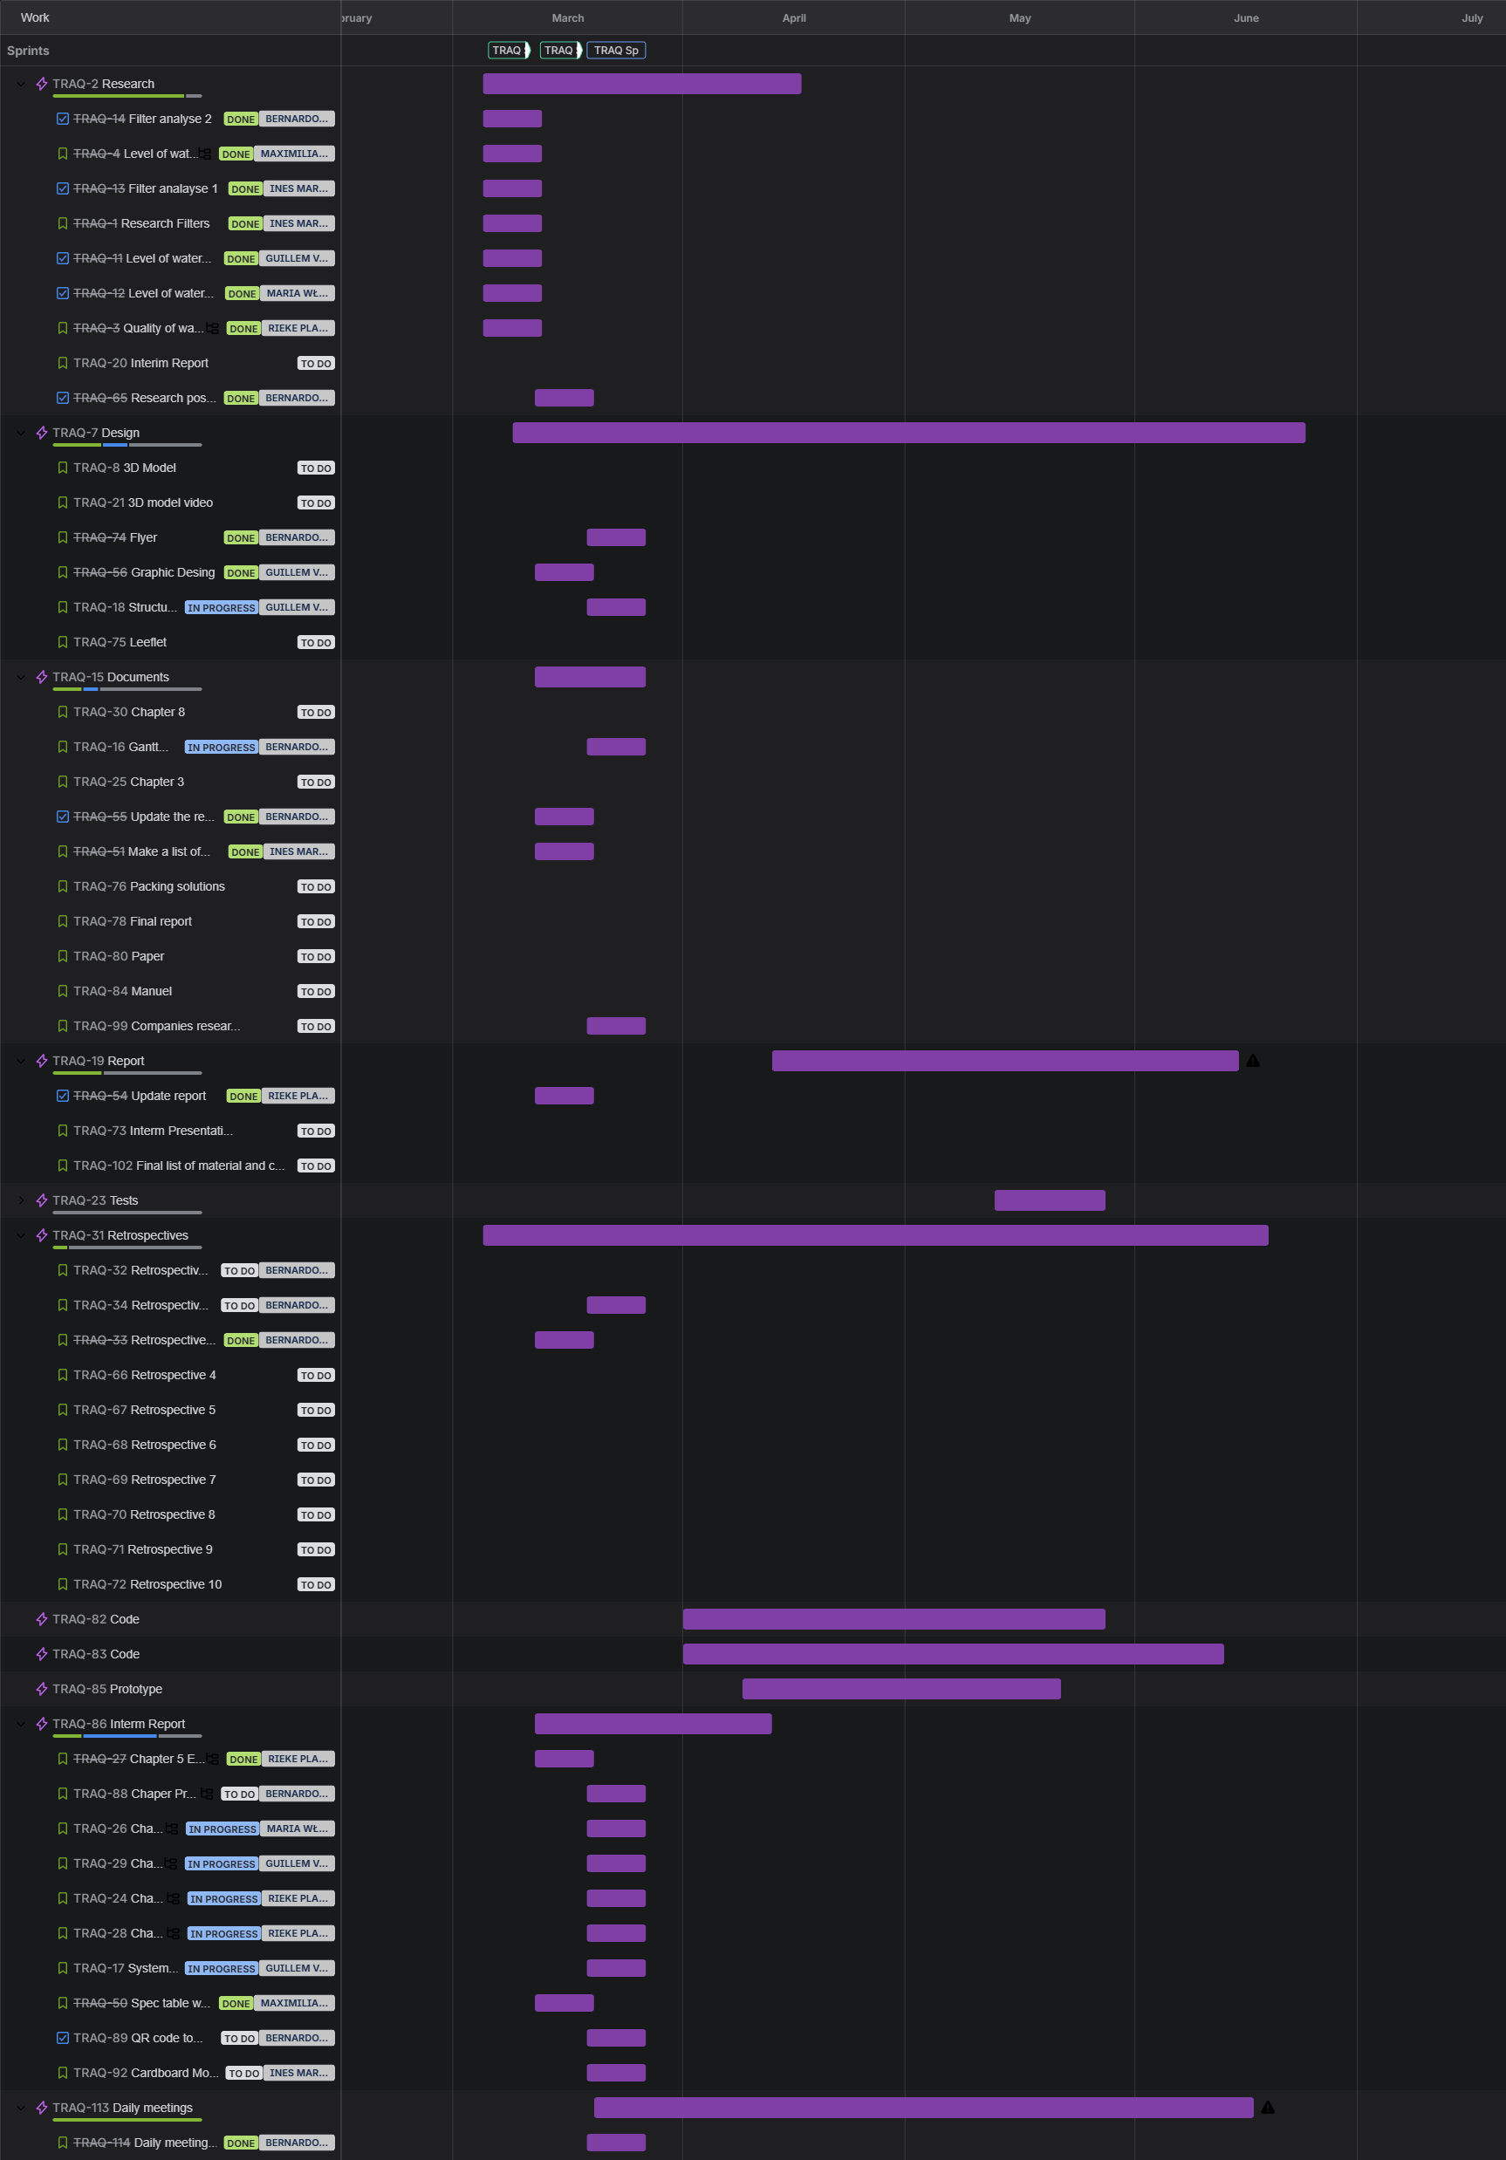The height and width of the screenshot is (2160, 1506).
Task: Click the task checkbox icon for TRAQ-14 Filter analyse 2
Action: (62, 119)
